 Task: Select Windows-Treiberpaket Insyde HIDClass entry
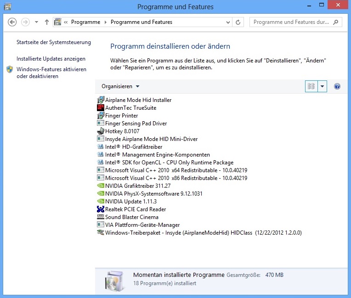204,233
